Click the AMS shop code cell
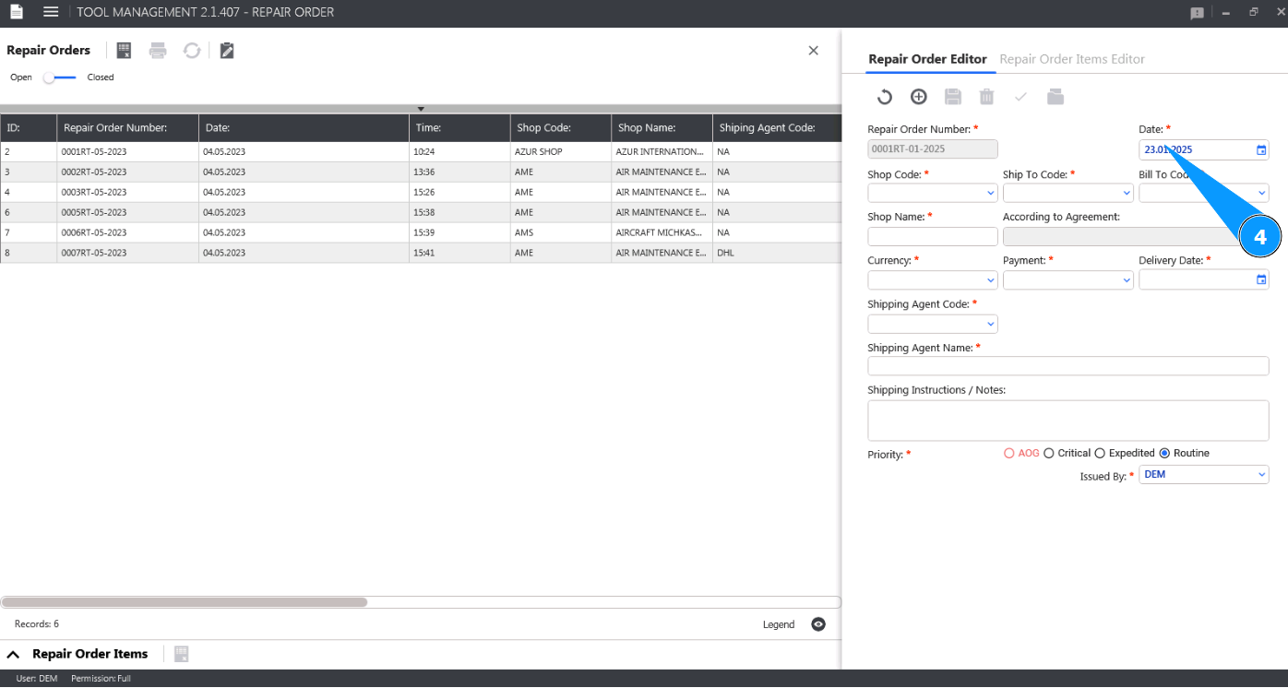Screen dimensions: 1288x688 [x=561, y=232]
